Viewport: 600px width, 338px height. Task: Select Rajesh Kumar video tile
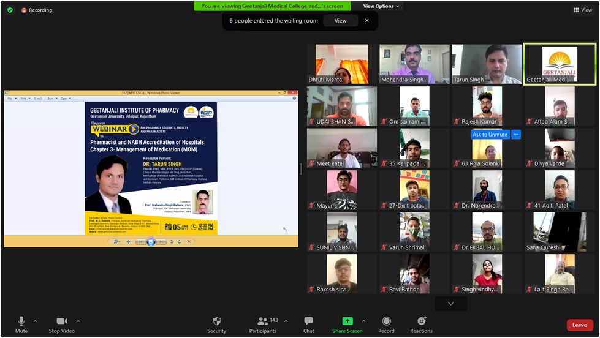pyautogui.click(x=487, y=106)
